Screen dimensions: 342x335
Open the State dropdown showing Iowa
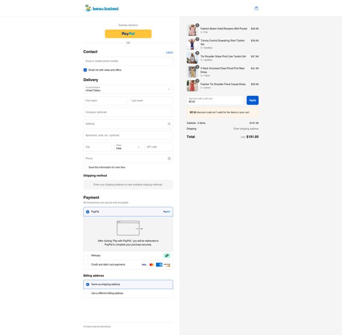click(x=128, y=147)
